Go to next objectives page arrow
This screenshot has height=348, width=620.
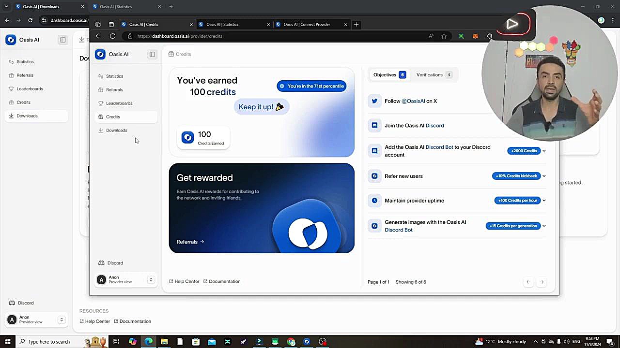(x=542, y=282)
